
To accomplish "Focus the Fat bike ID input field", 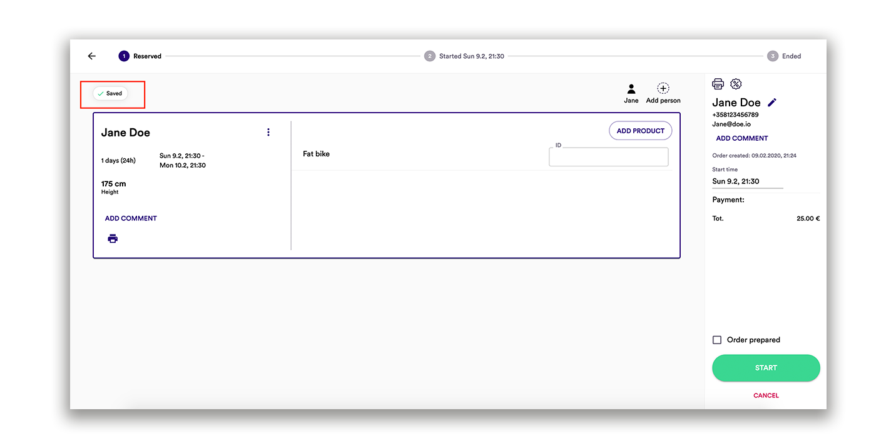I will tap(608, 156).
